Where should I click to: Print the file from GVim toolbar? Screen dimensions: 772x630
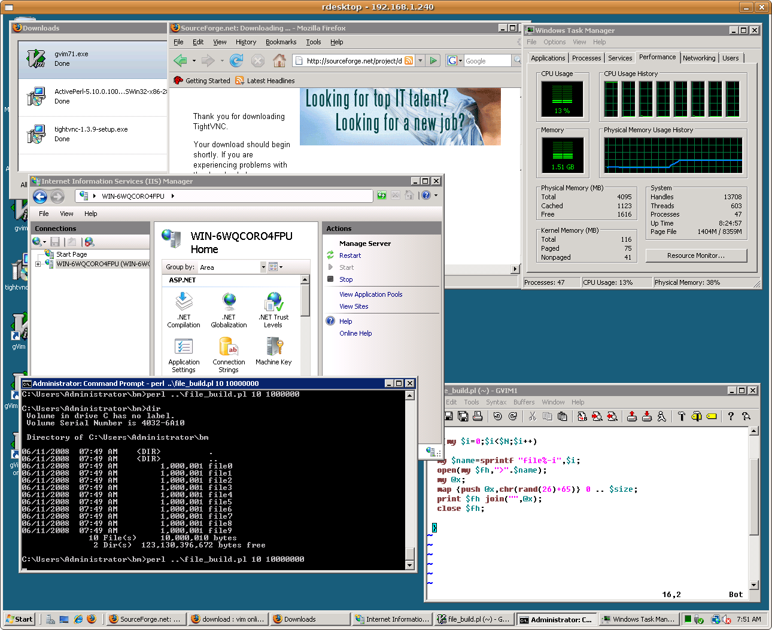[478, 416]
